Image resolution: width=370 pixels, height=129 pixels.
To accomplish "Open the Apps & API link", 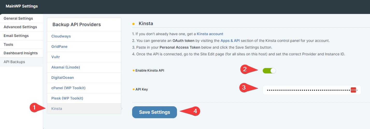I will click(230, 41).
